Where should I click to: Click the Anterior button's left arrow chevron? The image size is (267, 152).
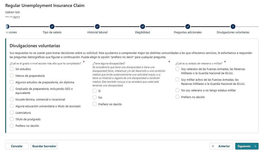point(213,146)
